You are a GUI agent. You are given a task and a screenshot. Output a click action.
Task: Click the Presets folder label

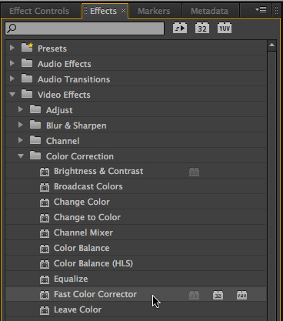52,48
